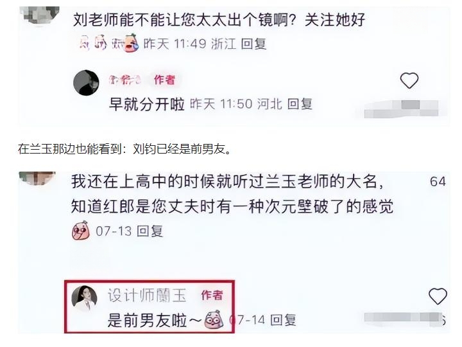Tap the owl emoji after 是前男友啦
This screenshot has height=347, width=462.
pyautogui.click(x=214, y=320)
